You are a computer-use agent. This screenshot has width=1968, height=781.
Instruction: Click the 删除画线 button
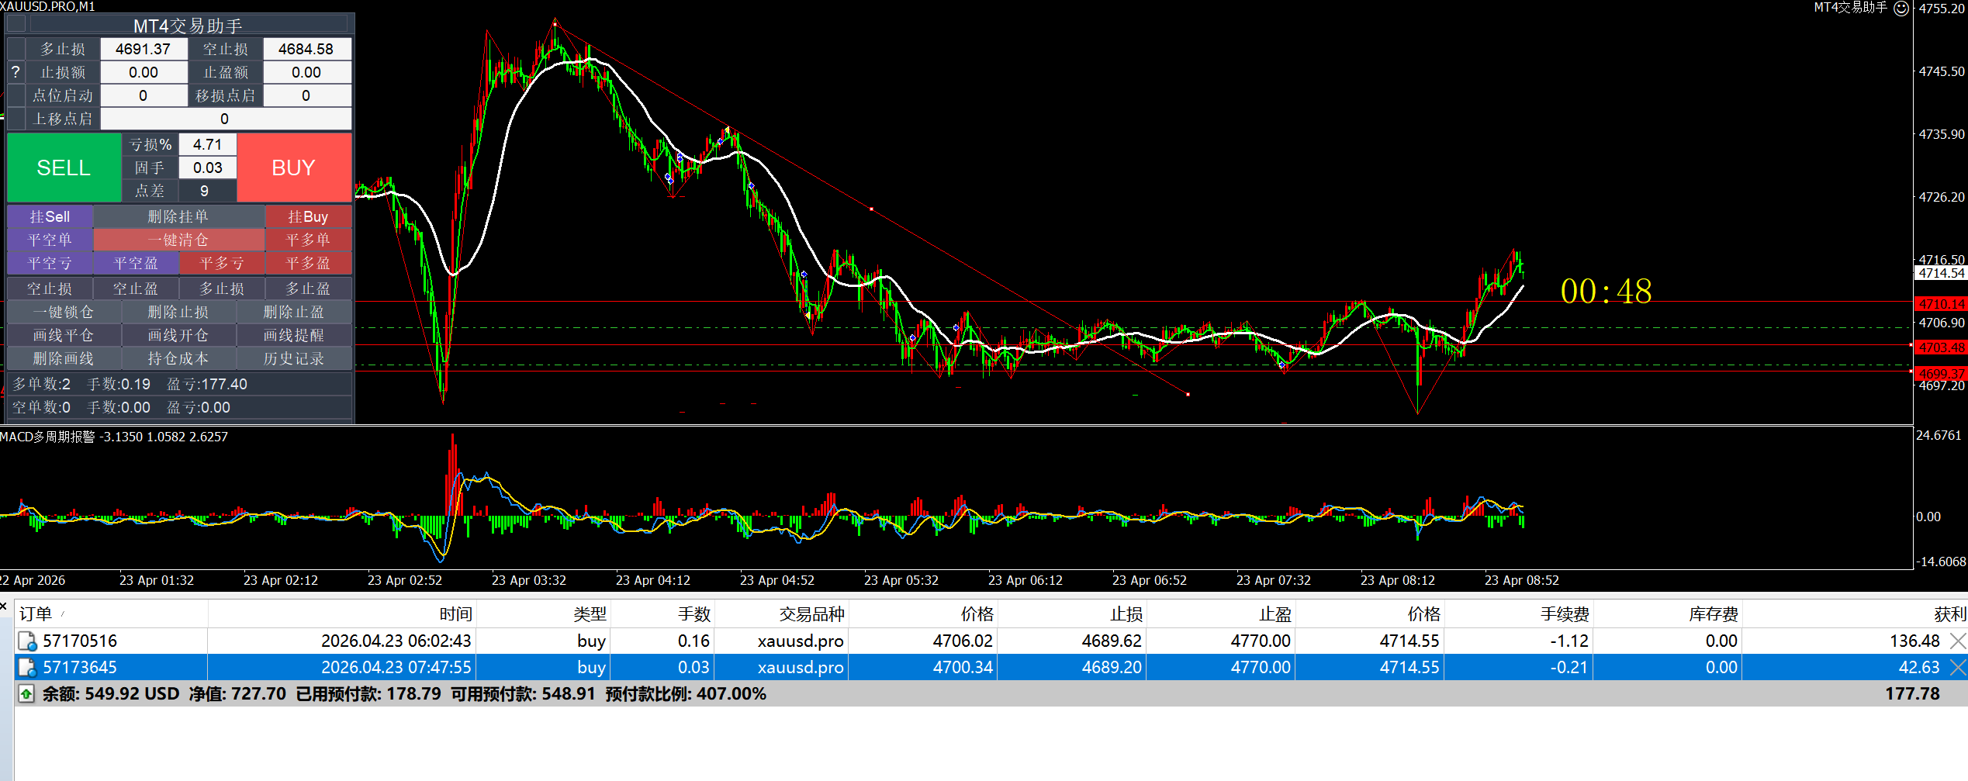click(x=64, y=359)
